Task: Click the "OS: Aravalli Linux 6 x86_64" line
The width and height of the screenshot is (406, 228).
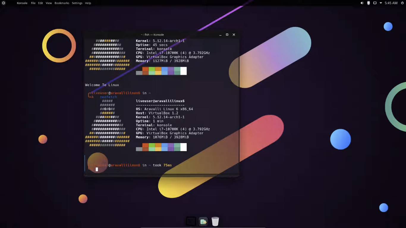Action: [x=164, y=109]
